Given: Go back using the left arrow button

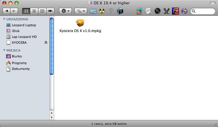Looking at the screenshot, I should click(x=6, y=11).
